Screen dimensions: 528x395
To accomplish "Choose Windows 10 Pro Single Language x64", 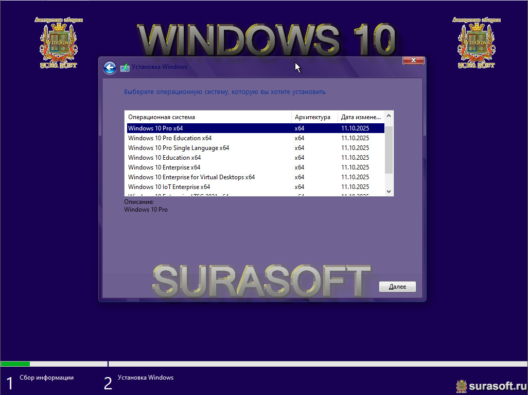I will (179, 148).
